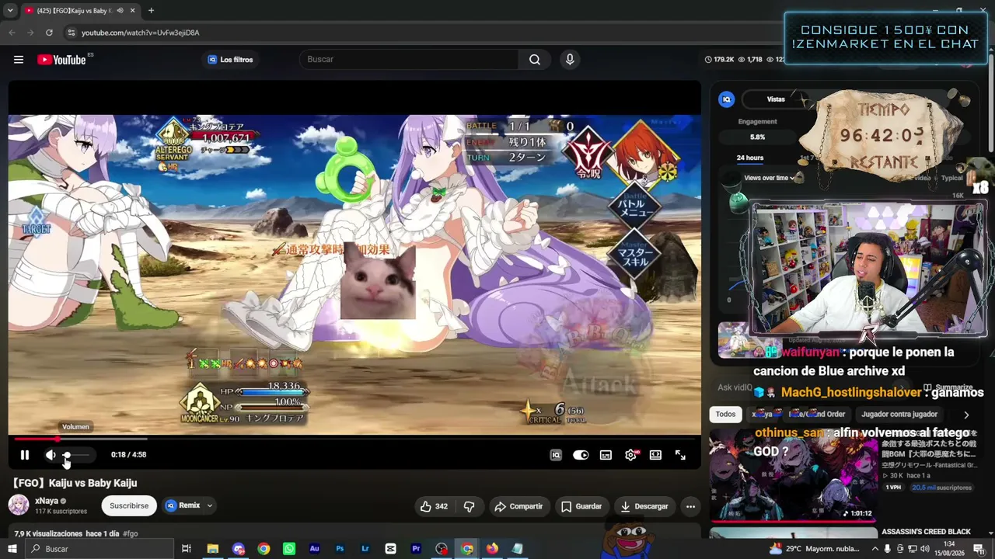Image resolution: width=995 pixels, height=559 pixels.
Task: Mute the video volume speaker icon
Action: pyautogui.click(x=51, y=455)
